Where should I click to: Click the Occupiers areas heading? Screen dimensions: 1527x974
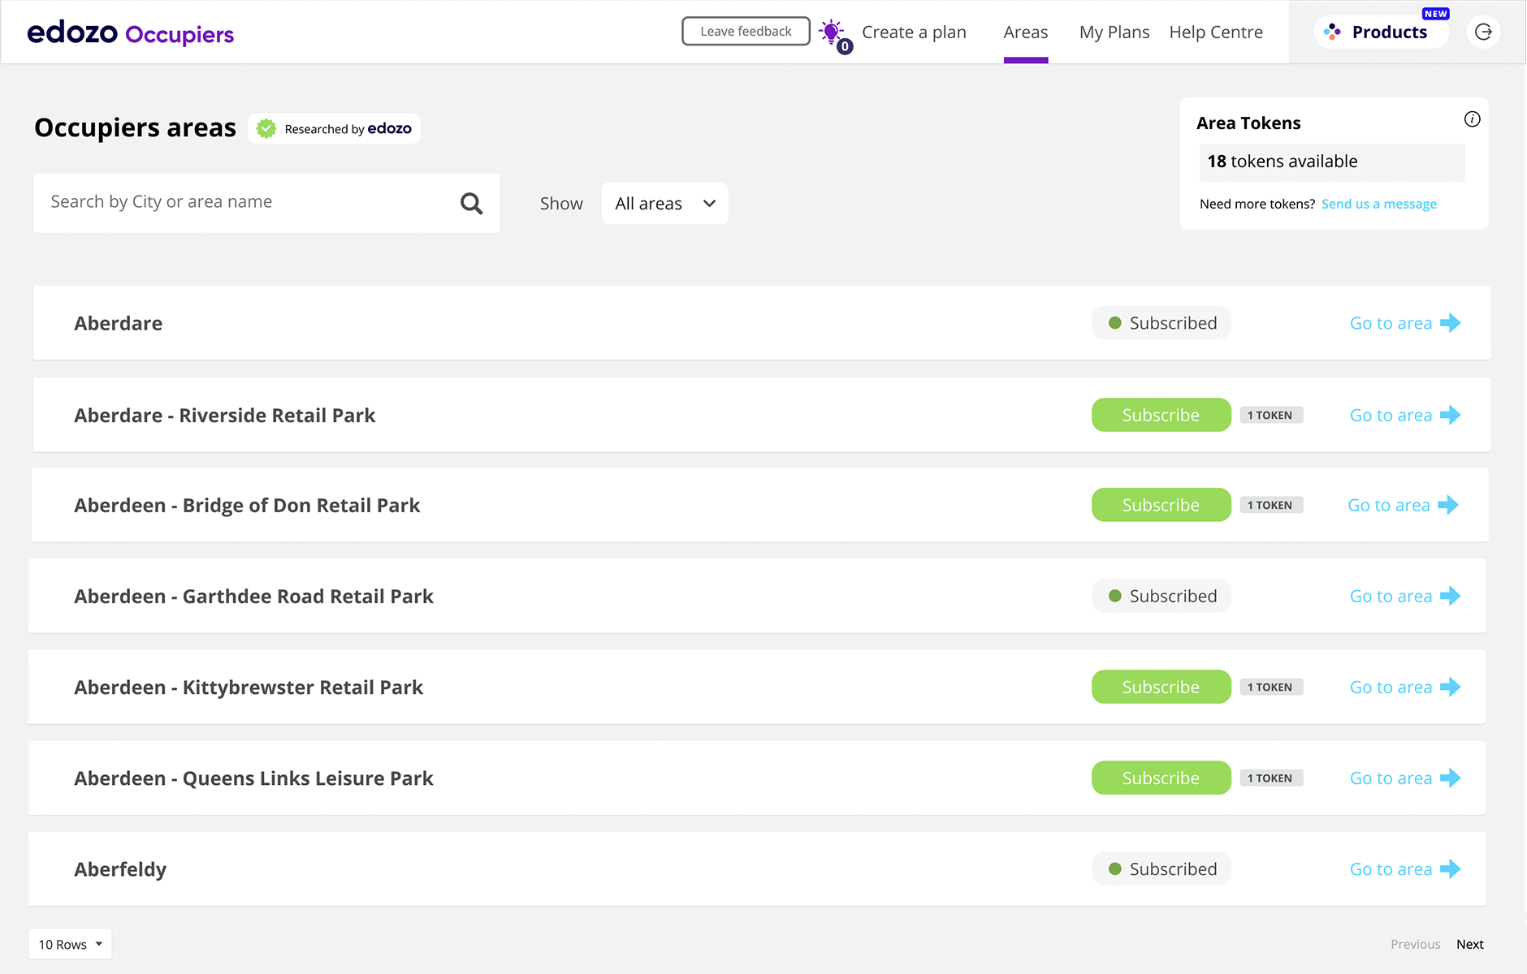click(x=135, y=128)
